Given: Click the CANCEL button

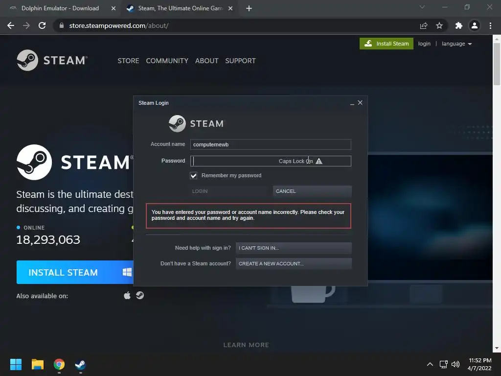Looking at the screenshot, I should (x=312, y=191).
